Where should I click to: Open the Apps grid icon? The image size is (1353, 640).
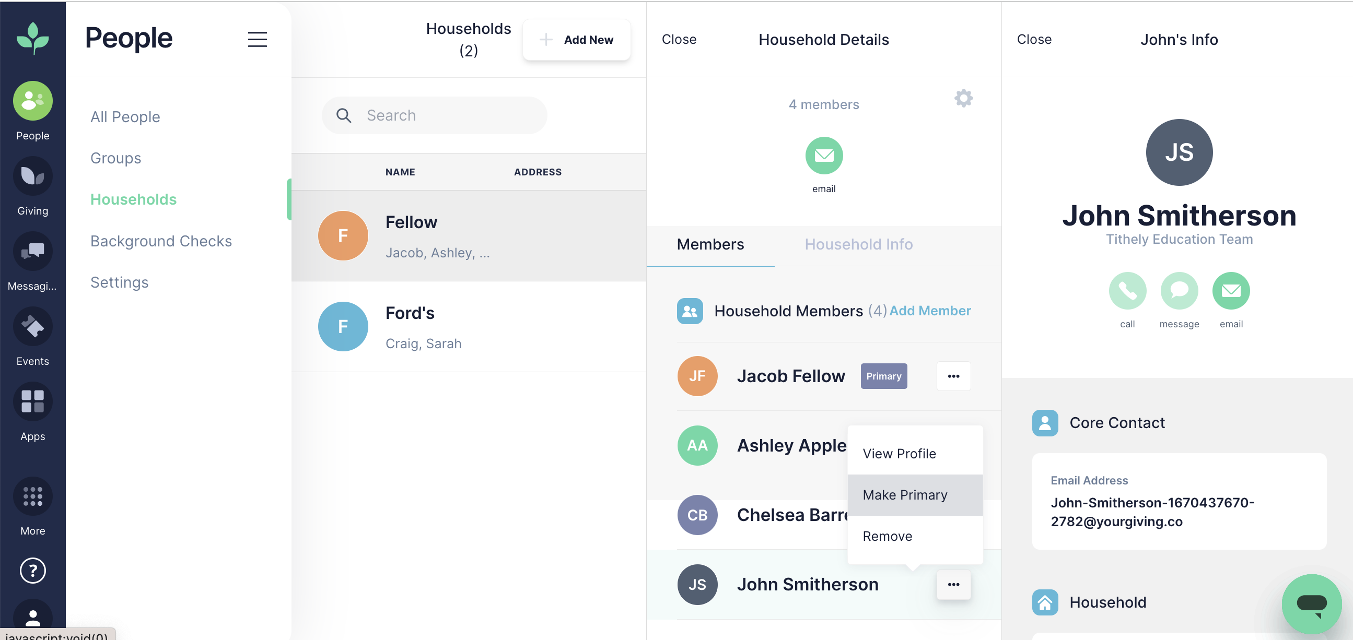[32, 401]
